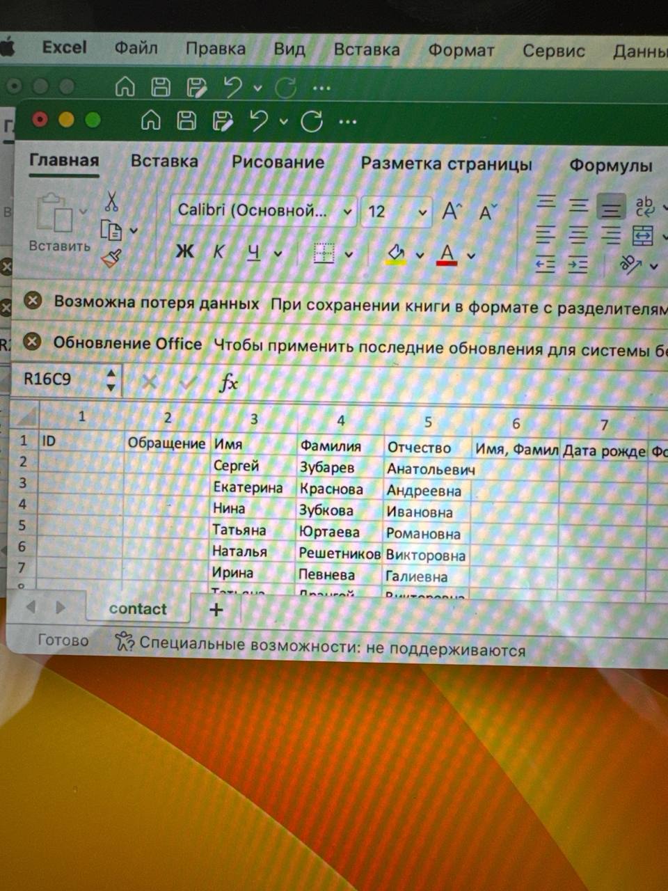
Task: Open the Формат menu in menu bar
Action: point(461,51)
